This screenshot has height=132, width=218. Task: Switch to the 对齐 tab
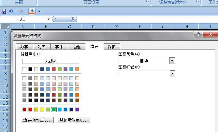42,47
